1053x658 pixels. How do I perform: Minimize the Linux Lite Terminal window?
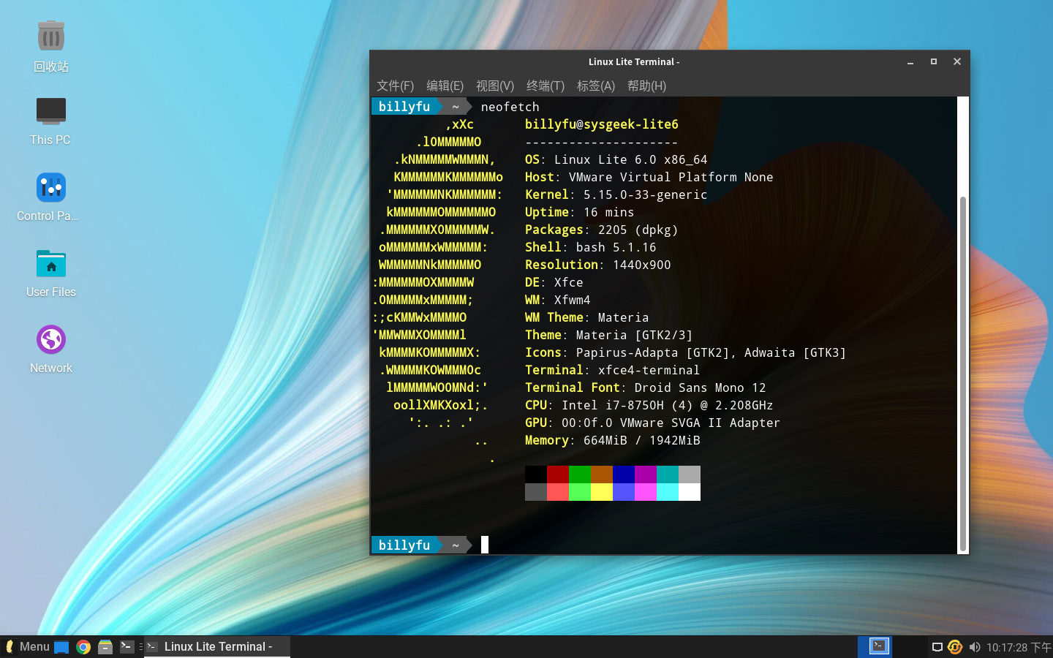point(910,62)
